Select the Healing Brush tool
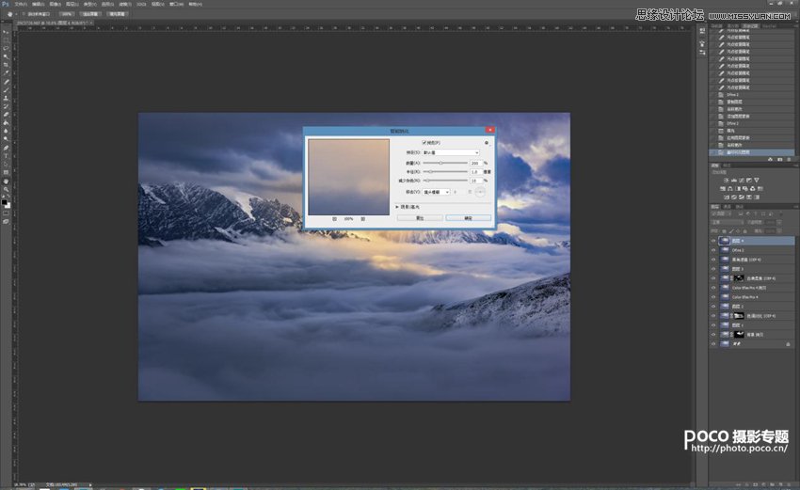The height and width of the screenshot is (490, 800). pos(7,82)
